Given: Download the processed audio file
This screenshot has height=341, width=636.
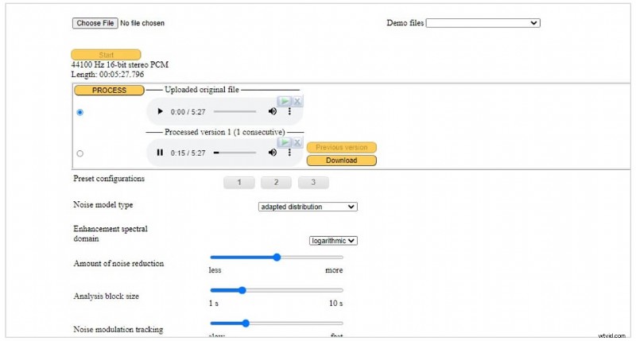Looking at the screenshot, I should coord(341,161).
